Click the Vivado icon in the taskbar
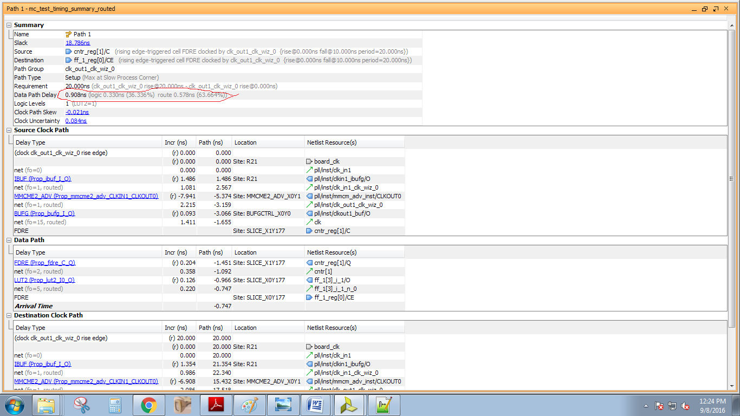Image resolution: width=740 pixels, height=416 pixels. point(350,405)
